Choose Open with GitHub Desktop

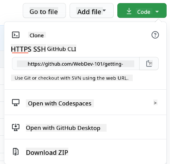[x=63, y=128]
